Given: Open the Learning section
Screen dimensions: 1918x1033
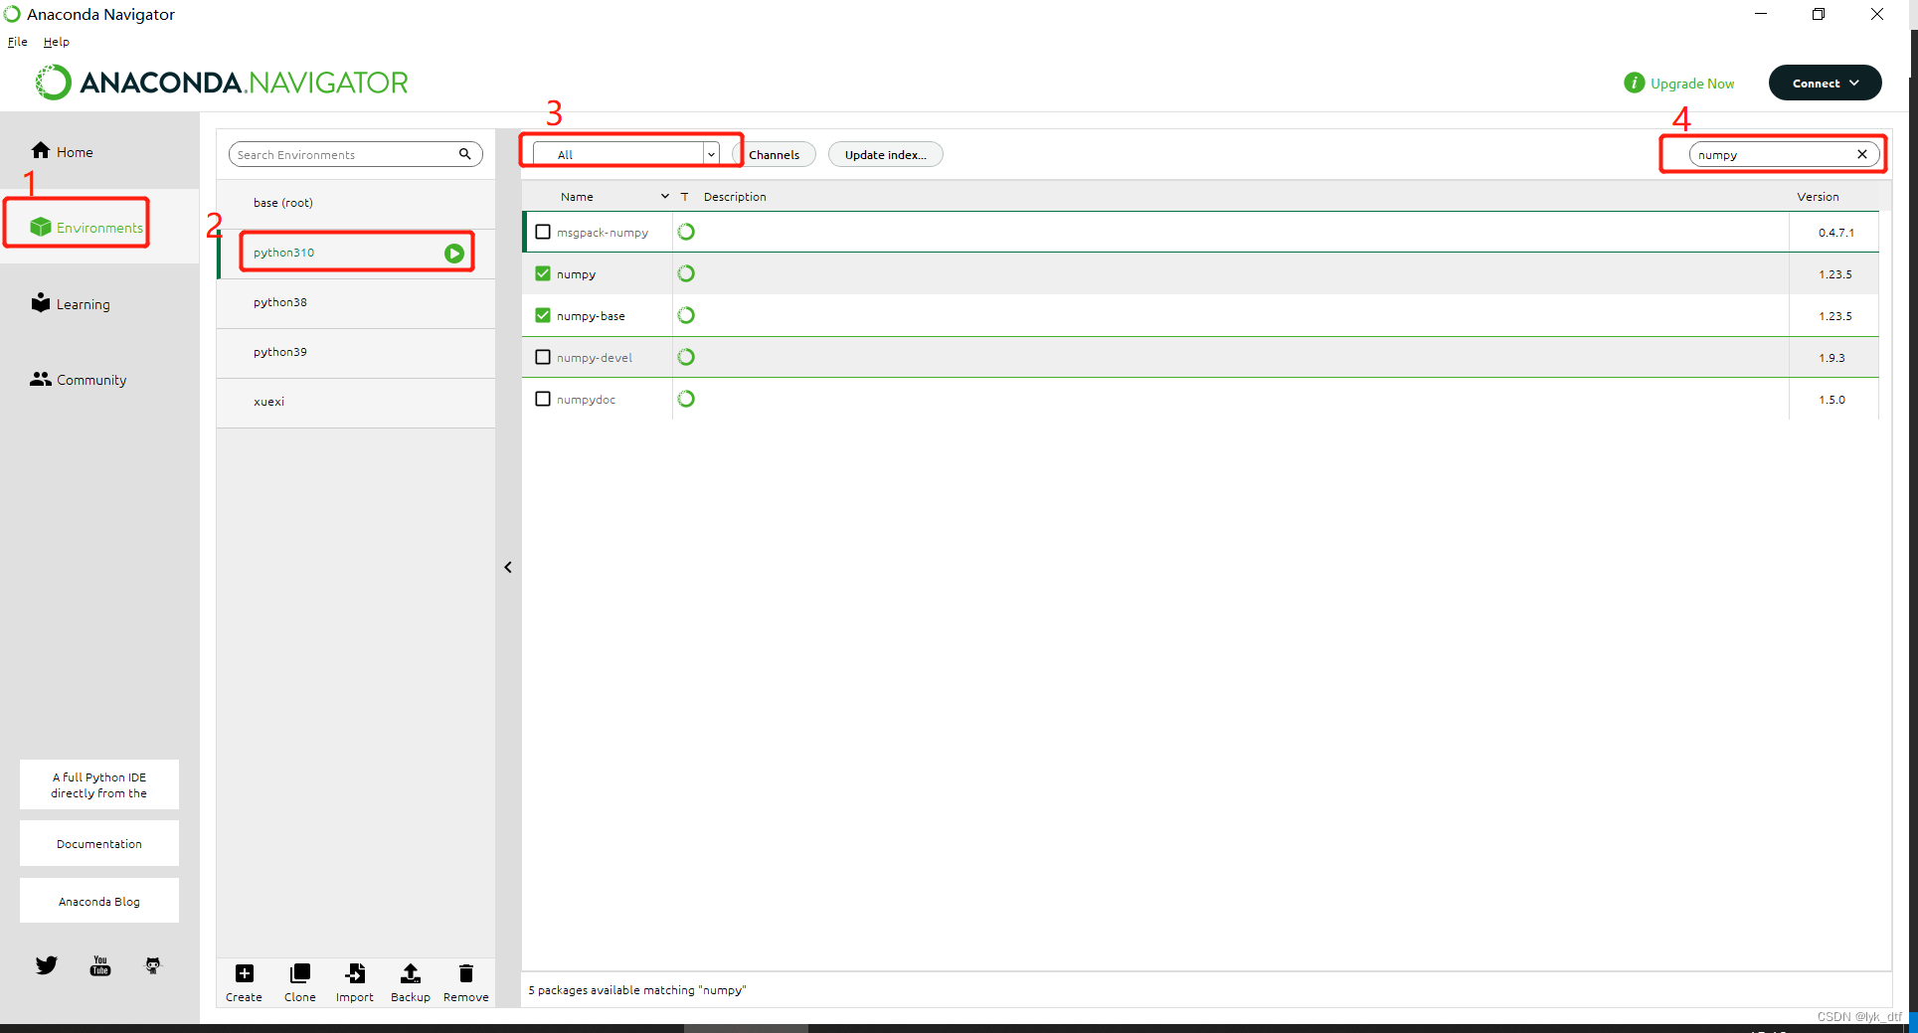Looking at the screenshot, I should (71, 303).
